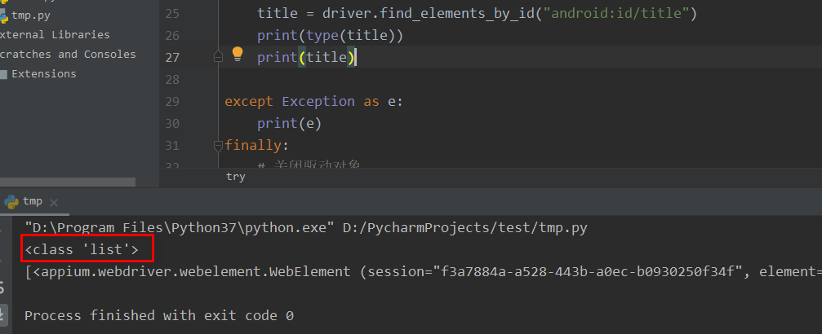Click the Extensions folder icon in project tree
822x334 pixels.
point(3,74)
